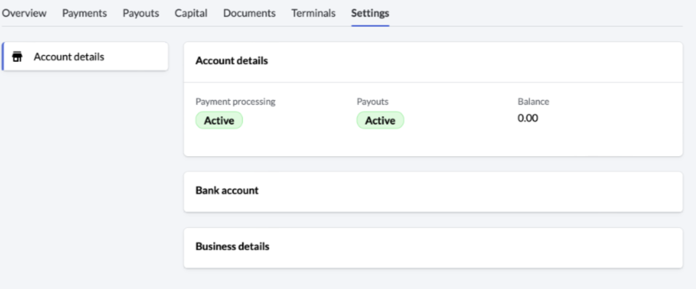Go to the Payouts tab in top navigation

tap(141, 13)
